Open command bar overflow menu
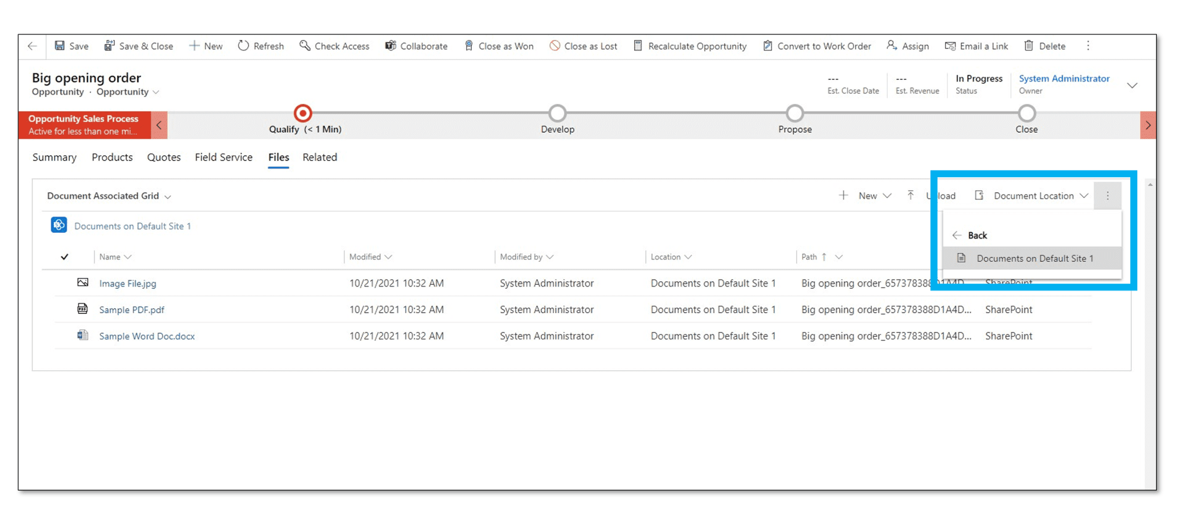1184x524 pixels. point(1088,46)
